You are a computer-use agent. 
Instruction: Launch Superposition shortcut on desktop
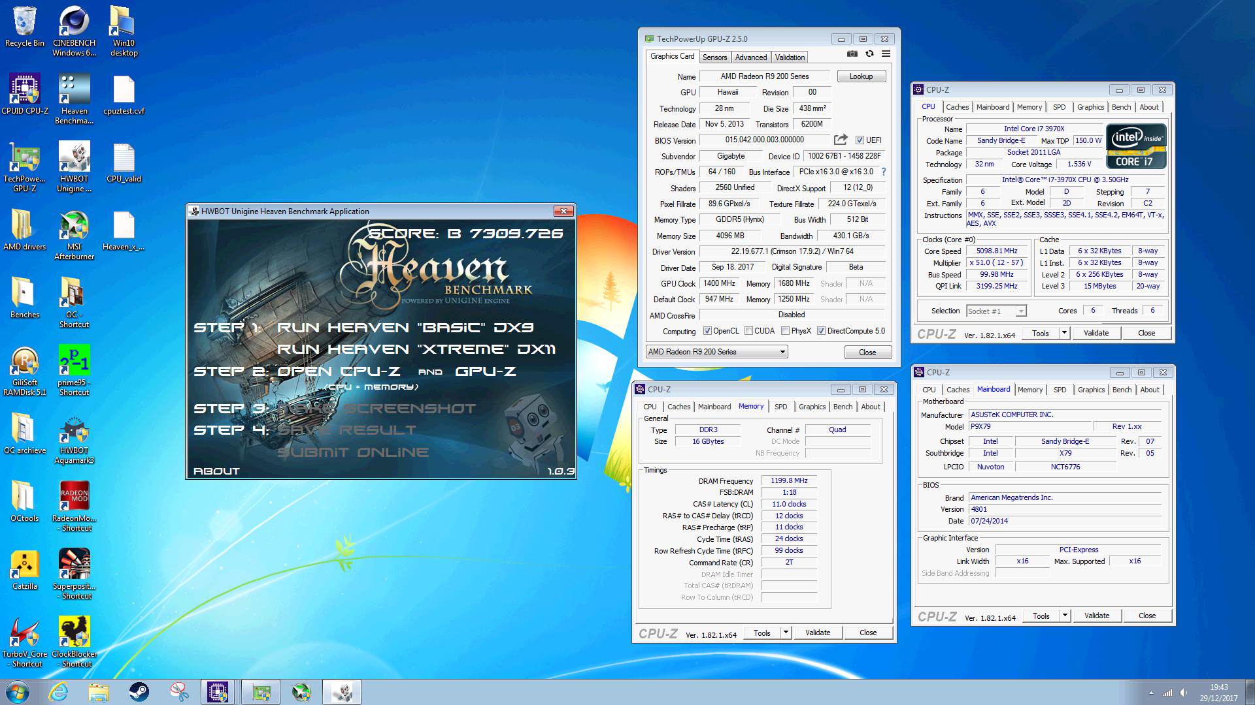(74, 574)
